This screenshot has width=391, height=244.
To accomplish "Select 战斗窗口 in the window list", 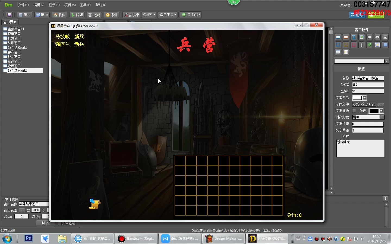I will pos(14,57).
